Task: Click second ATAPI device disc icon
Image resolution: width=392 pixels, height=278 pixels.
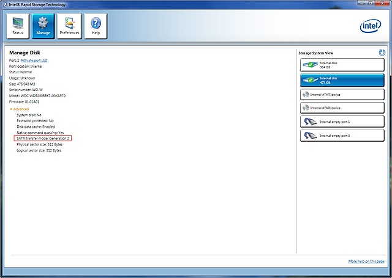Action: point(306,108)
